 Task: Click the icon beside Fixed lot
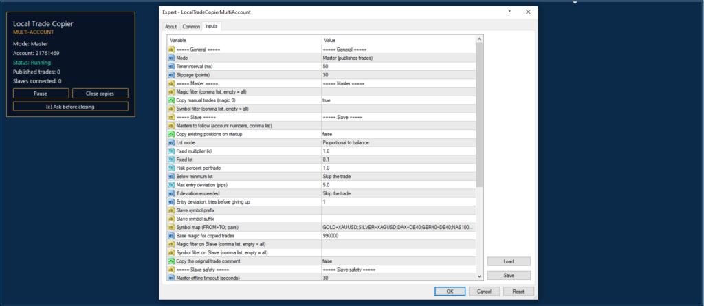(x=171, y=160)
